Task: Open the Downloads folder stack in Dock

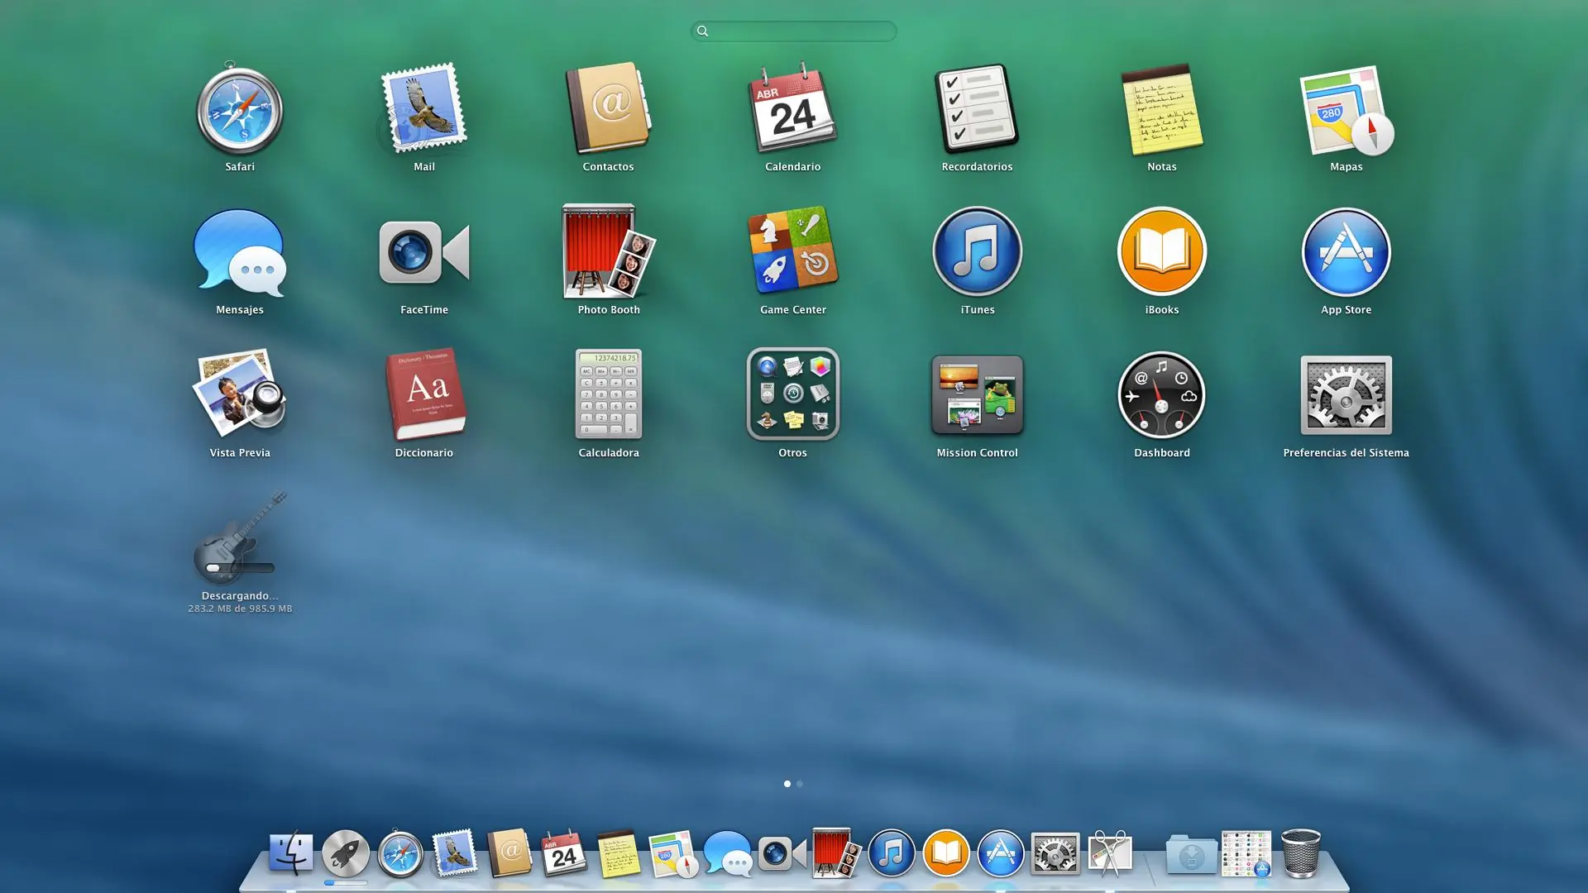Action: pos(1191,853)
